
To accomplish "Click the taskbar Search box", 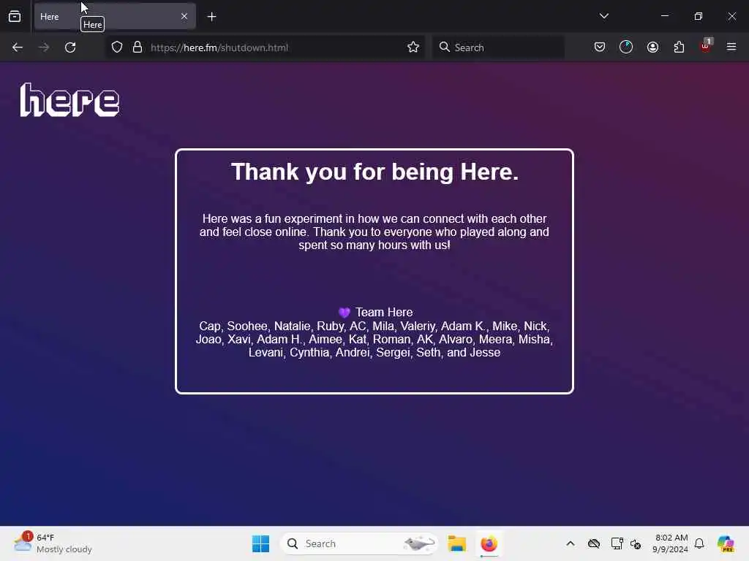I will 359,543.
